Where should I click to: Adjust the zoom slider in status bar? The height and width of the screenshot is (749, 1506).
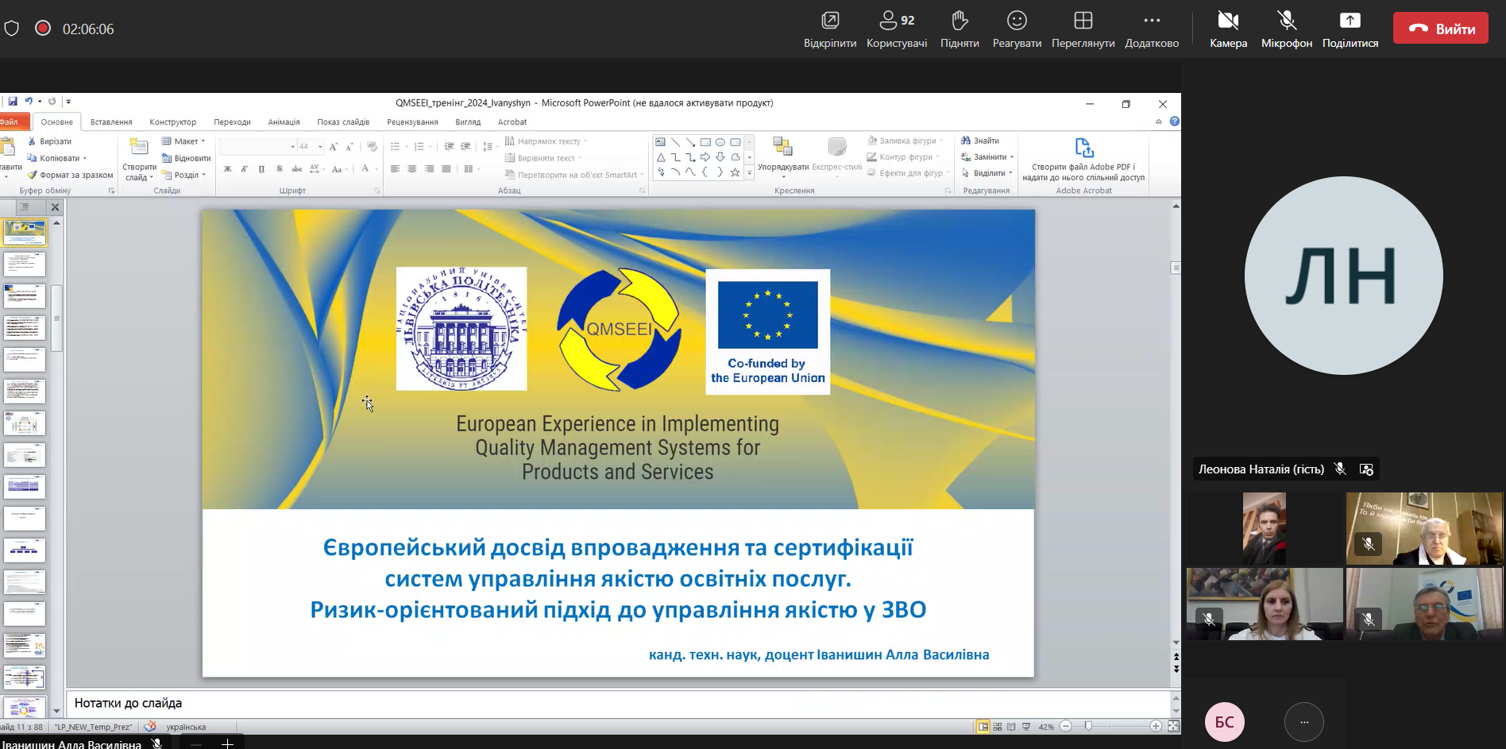click(x=1088, y=726)
